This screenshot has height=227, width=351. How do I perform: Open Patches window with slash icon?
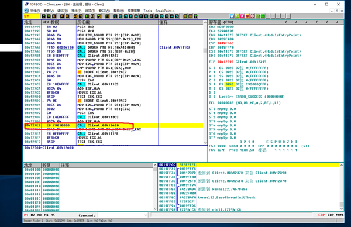152,16
